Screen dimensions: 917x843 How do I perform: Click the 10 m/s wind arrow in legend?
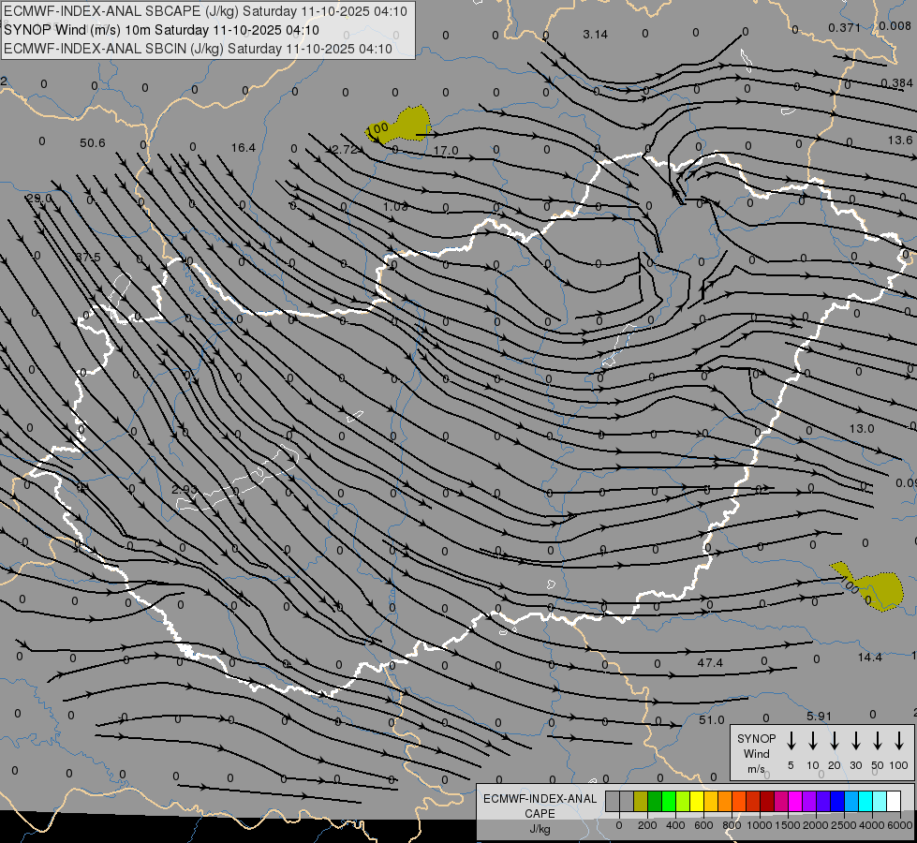(812, 740)
